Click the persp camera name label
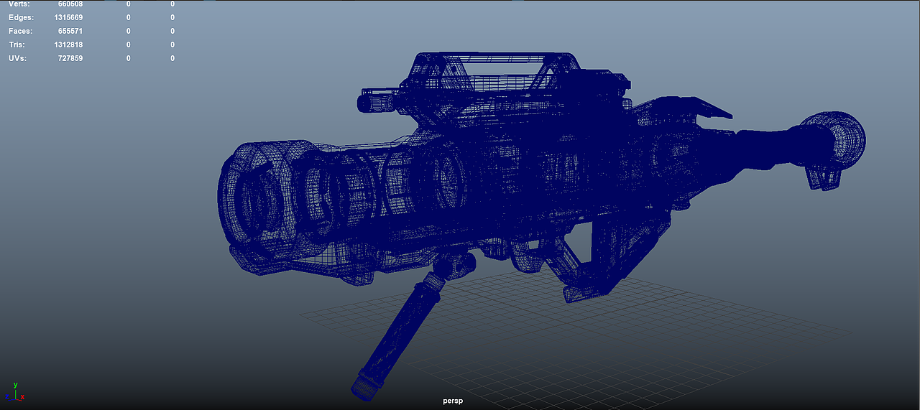The image size is (920, 410). pos(452,401)
